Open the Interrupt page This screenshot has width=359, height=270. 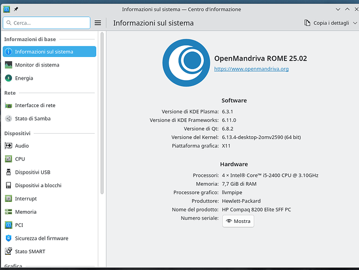coord(49,199)
